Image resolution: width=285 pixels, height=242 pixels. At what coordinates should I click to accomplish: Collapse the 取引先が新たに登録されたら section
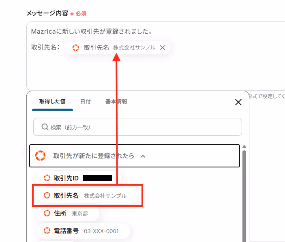tap(135, 156)
